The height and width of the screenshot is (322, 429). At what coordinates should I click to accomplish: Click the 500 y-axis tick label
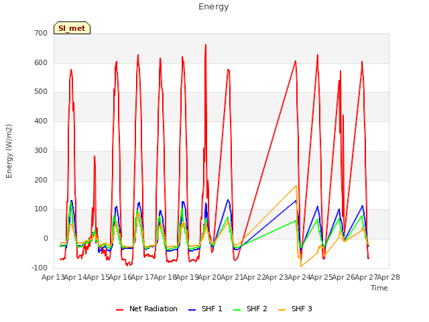point(41,92)
